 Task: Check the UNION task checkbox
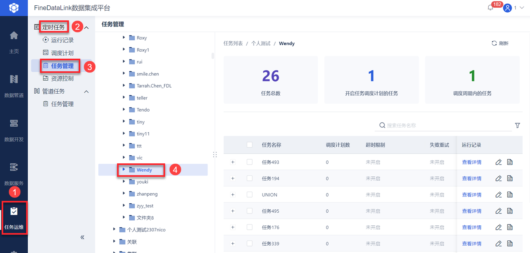click(x=250, y=195)
